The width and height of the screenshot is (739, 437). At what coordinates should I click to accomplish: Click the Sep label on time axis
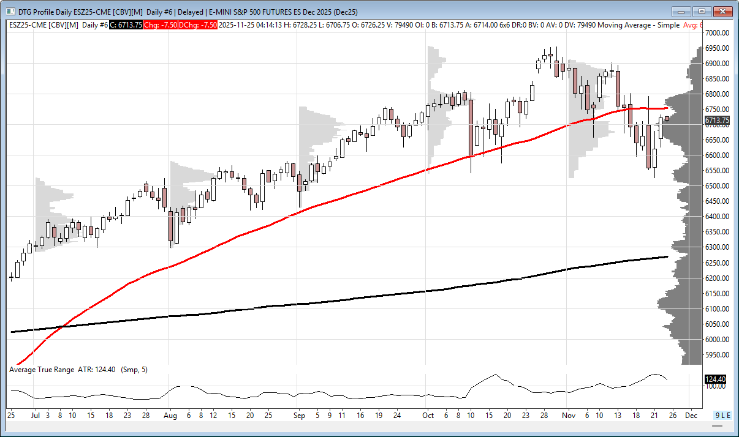click(x=298, y=415)
